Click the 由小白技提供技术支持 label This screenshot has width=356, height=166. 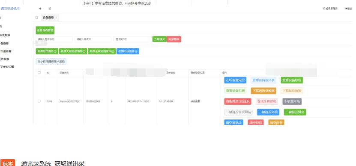point(51,62)
